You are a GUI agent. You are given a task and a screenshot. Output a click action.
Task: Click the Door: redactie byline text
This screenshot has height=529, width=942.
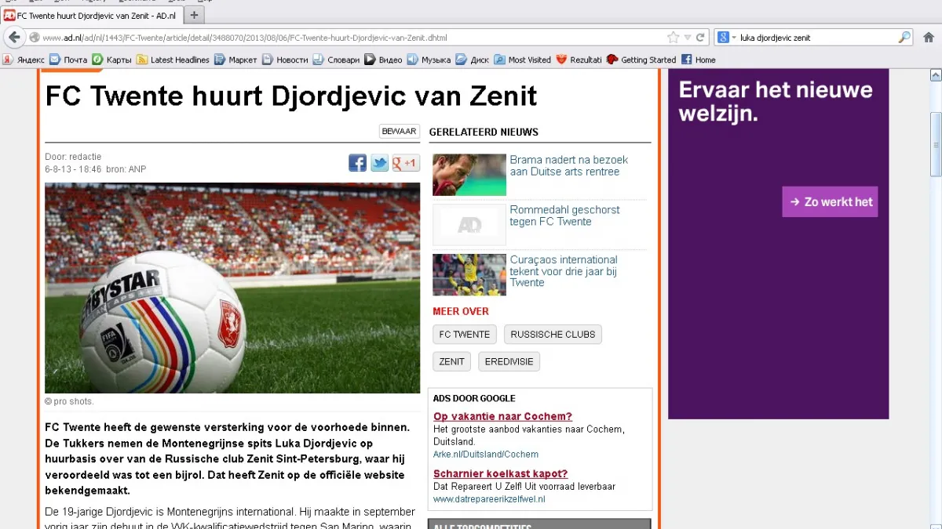73,157
